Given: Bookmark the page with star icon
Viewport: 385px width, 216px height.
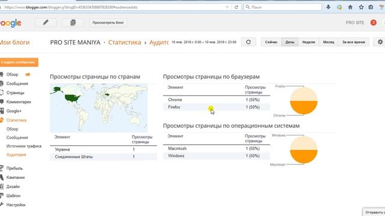Looking at the screenshot, I should coord(361,7).
